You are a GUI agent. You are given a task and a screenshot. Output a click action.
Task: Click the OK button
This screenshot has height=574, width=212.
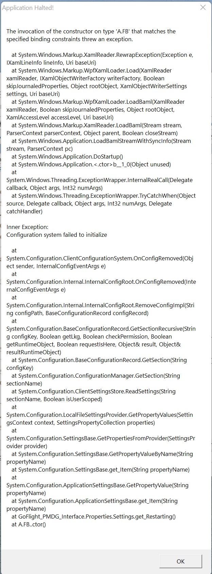click(180, 561)
